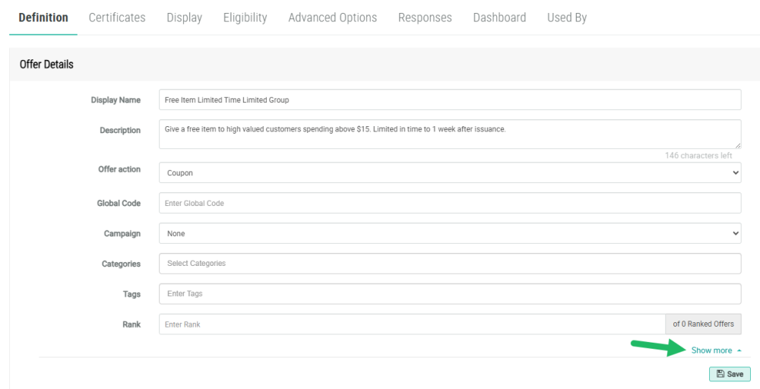View the Dashboard tab

499,17
